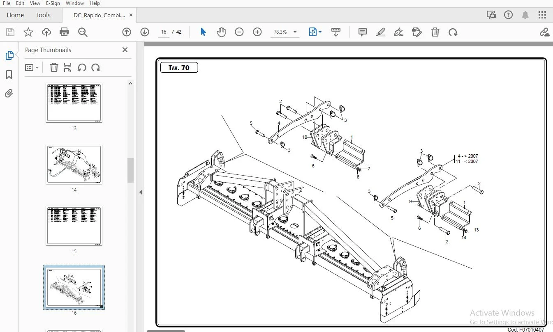The height and width of the screenshot is (332, 553).
Task: Share a link to this file
Action: [544, 32]
